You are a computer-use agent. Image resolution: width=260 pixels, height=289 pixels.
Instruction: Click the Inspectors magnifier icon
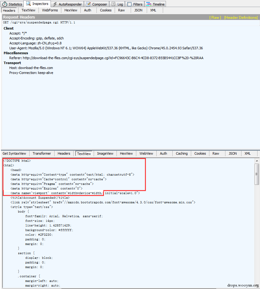[x=28, y=3]
